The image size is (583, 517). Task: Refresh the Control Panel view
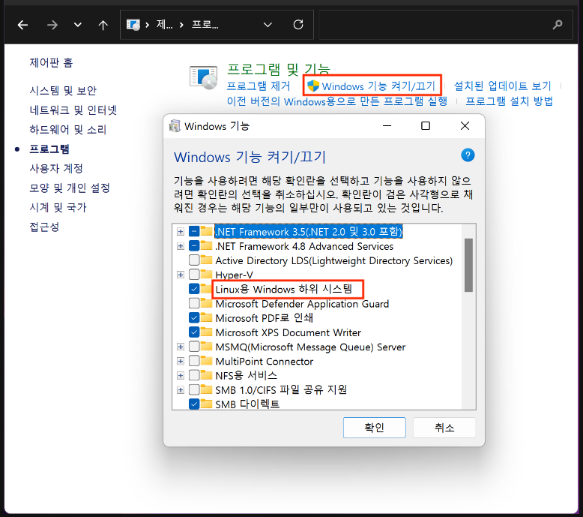[x=298, y=25]
